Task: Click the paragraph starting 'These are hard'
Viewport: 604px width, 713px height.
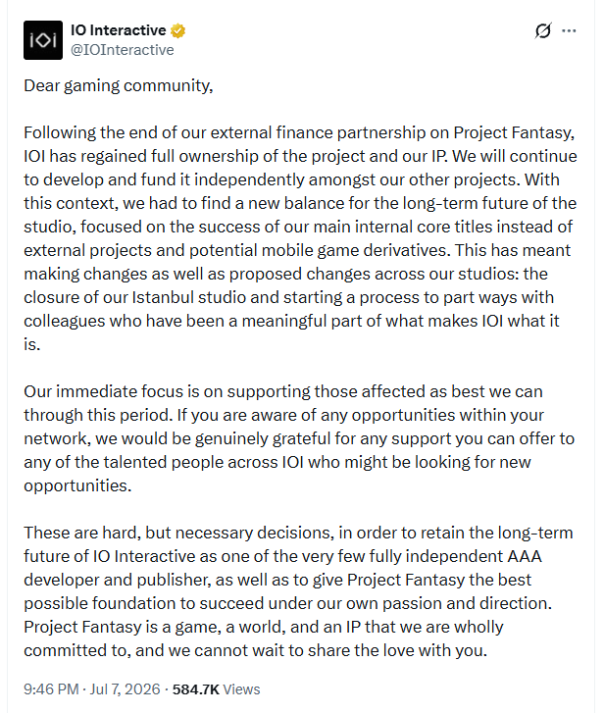Action: point(298,591)
